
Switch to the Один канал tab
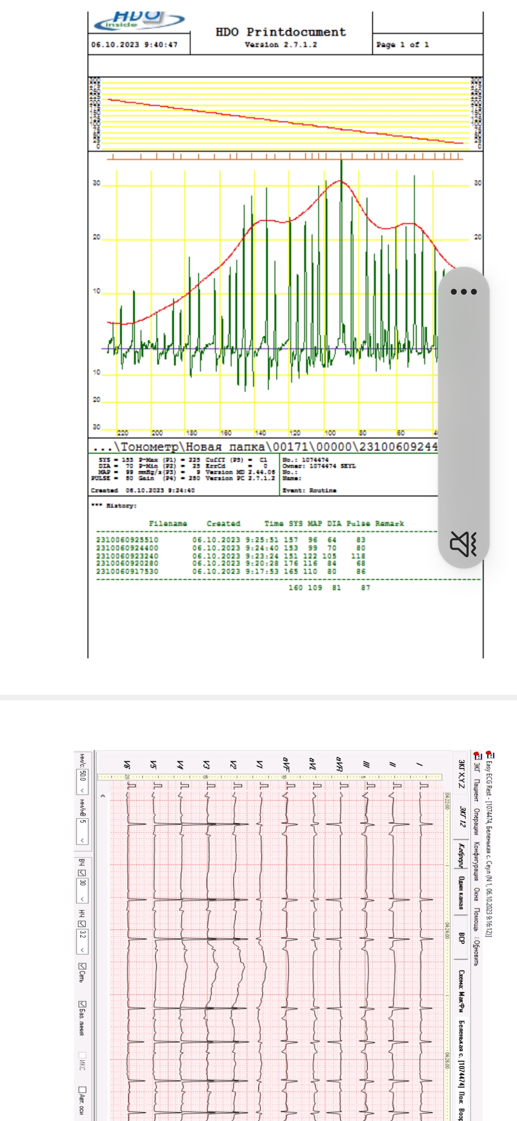point(461,893)
